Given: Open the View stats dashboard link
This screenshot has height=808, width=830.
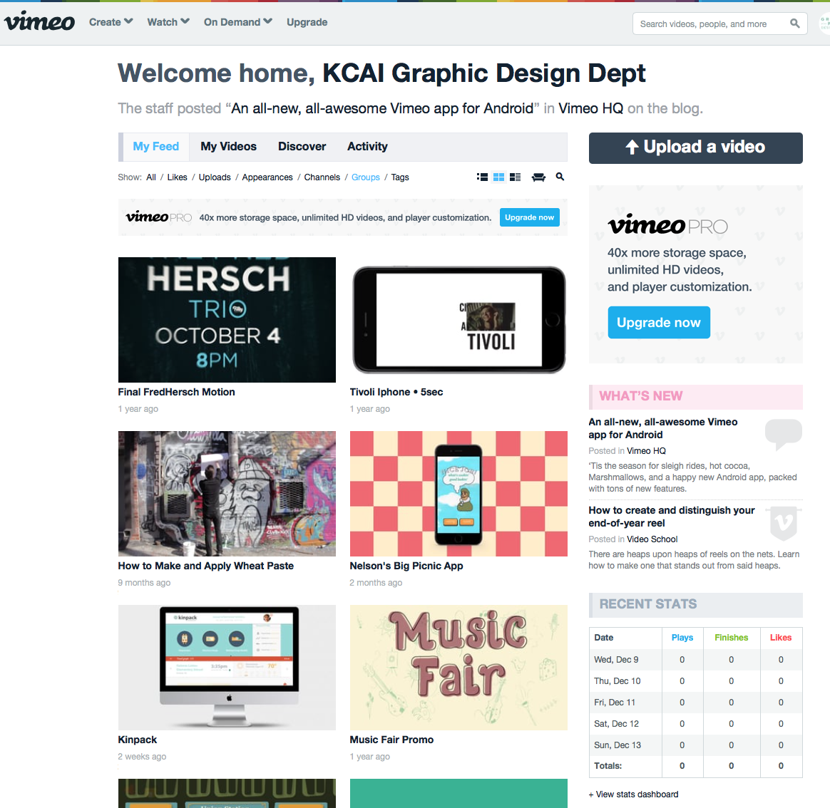Looking at the screenshot, I should pyautogui.click(x=633, y=794).
